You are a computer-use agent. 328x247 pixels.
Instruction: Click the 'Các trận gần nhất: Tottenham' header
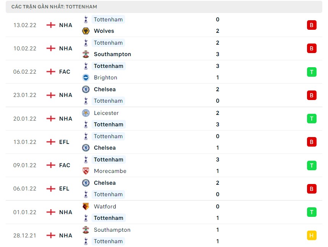[54, 7]
